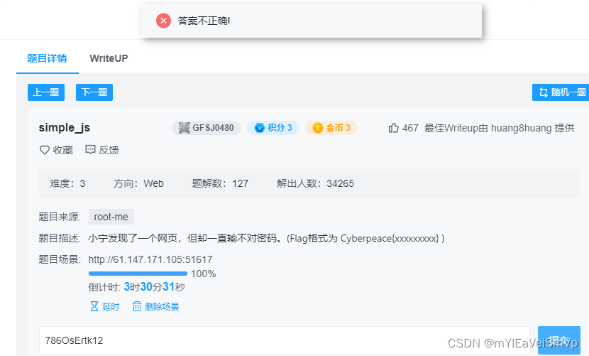Click the 答案不正确! error message text
This screenshot has height=356, width=589.
click(204, 21)
